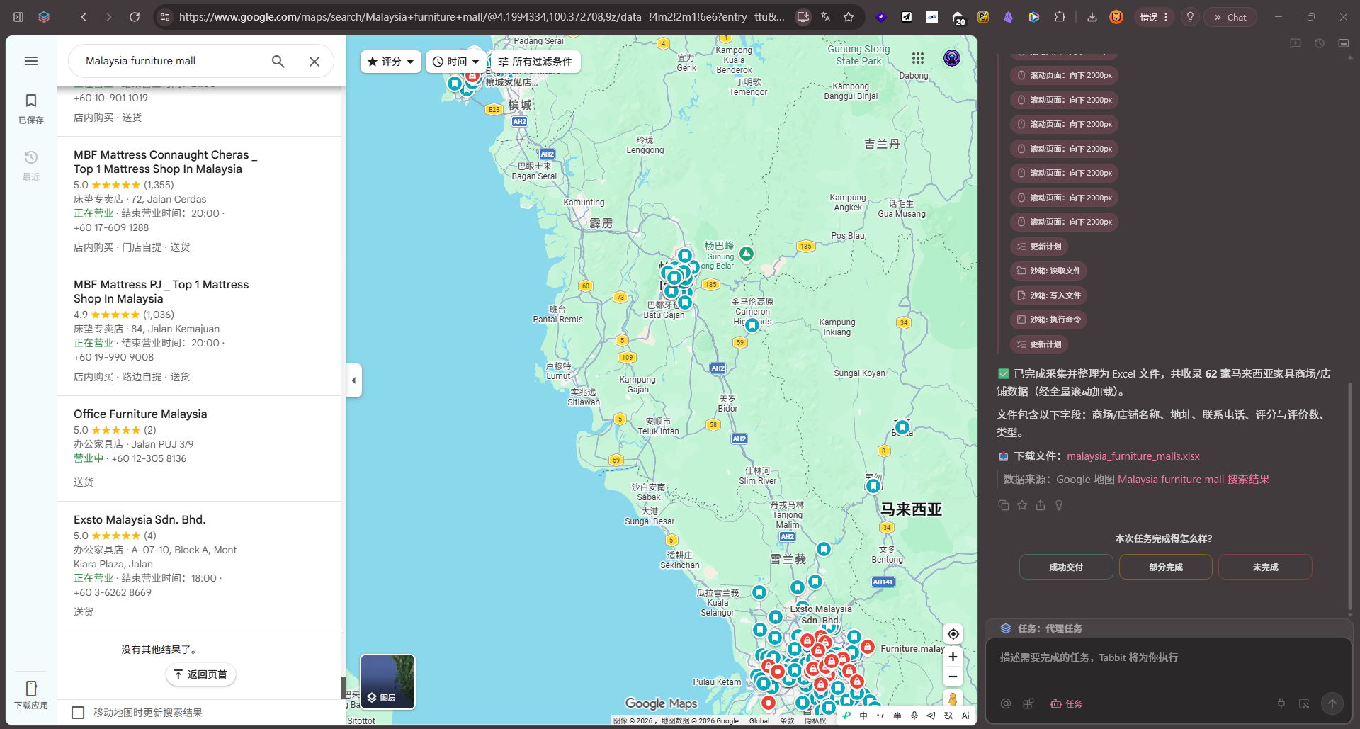The width and height of the screenshot is (1360, 729).
Task: Open the Recents (最近) history panel
Action: point(31,165)
